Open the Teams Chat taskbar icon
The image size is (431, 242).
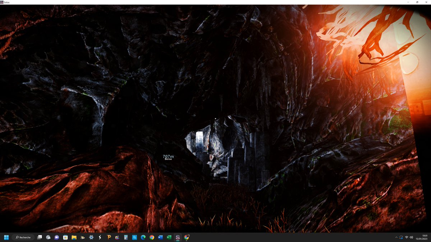tap(57, 237)
